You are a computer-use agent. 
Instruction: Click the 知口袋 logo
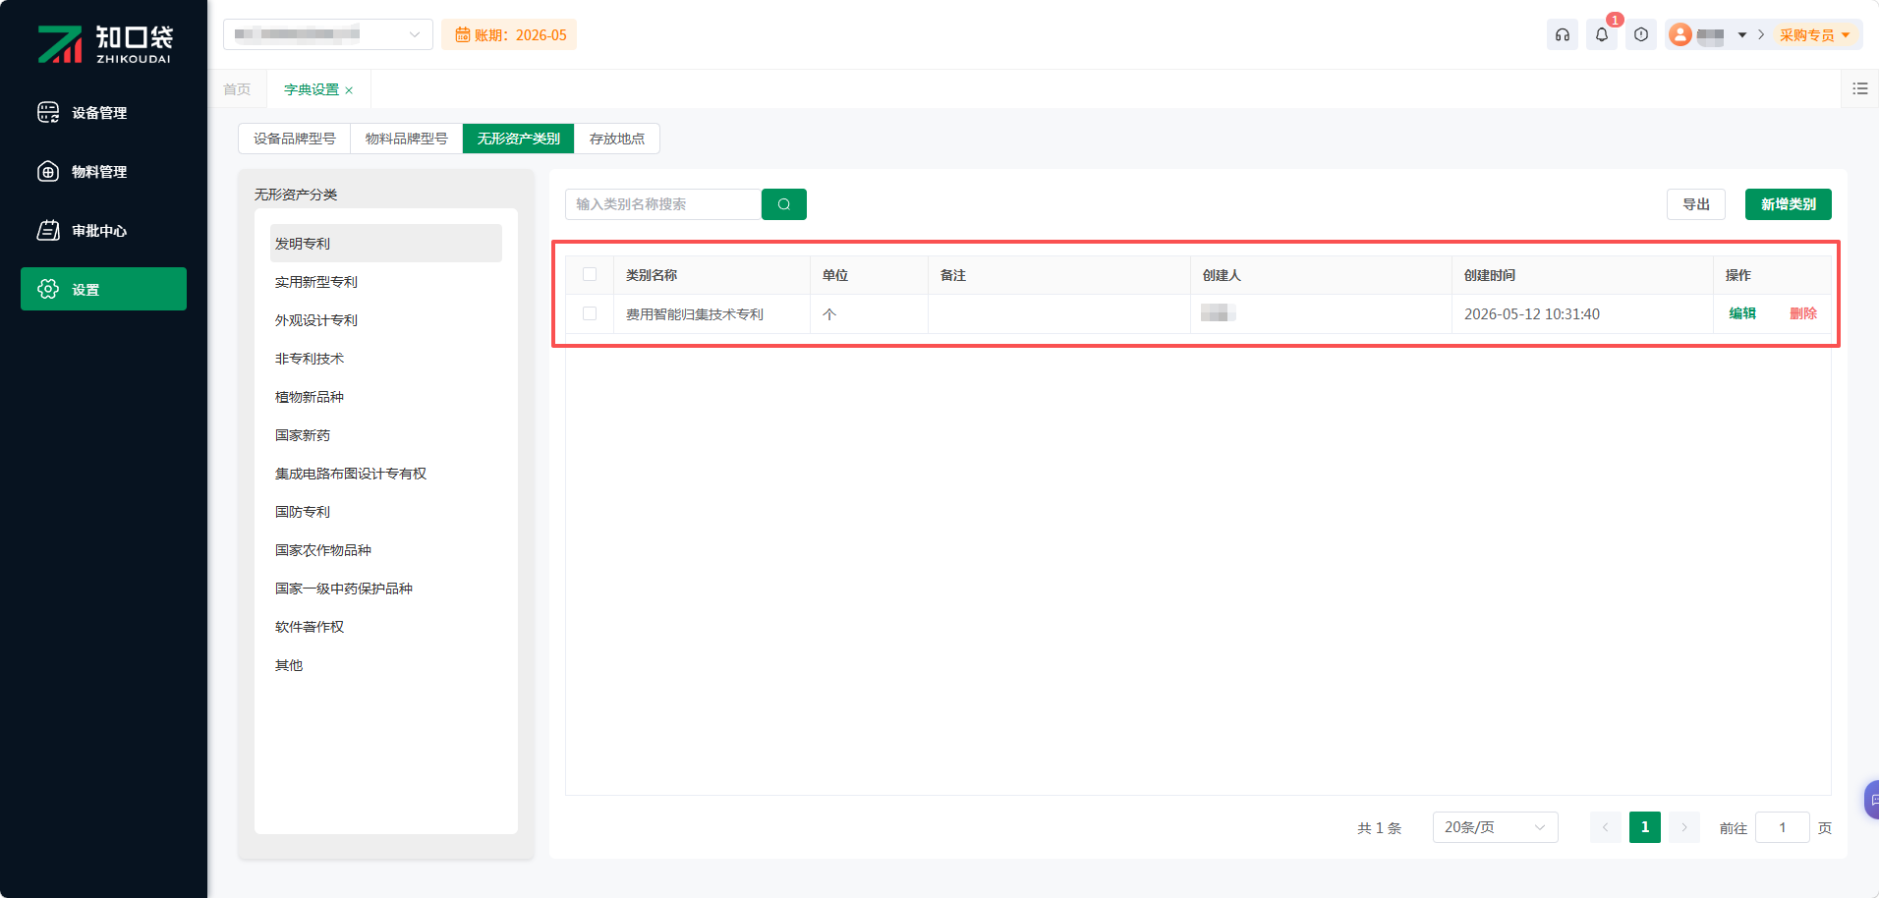(x=104, y=44)
